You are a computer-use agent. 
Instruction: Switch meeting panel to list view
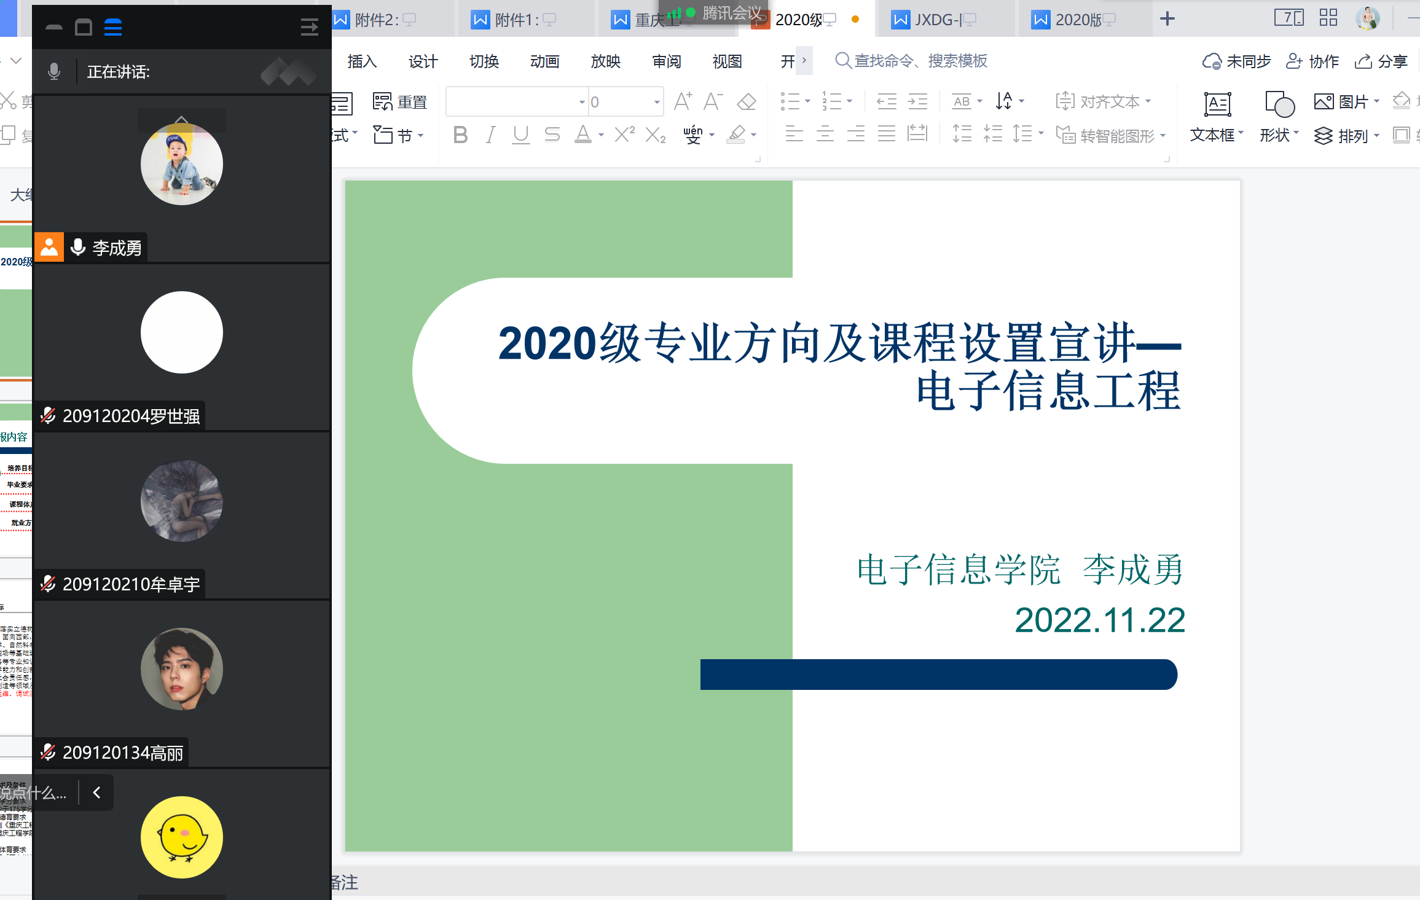coord(113,27)
